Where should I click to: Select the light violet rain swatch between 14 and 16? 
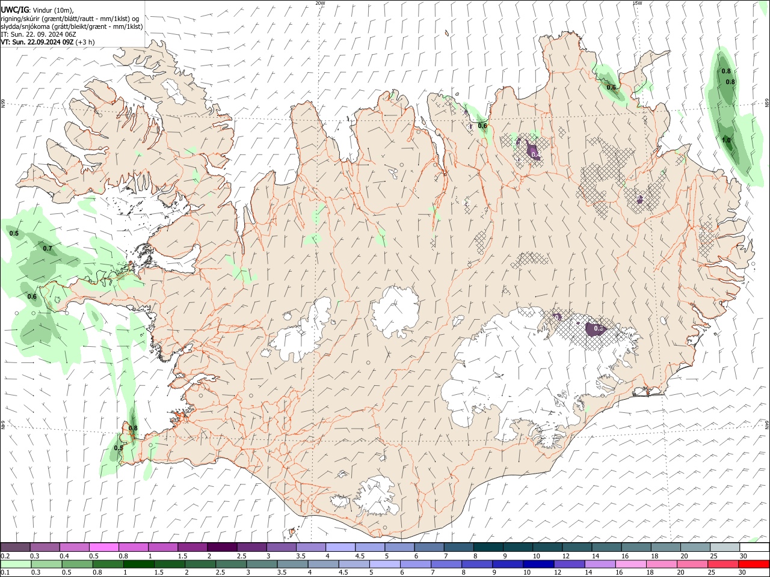(x=600, y=564)
